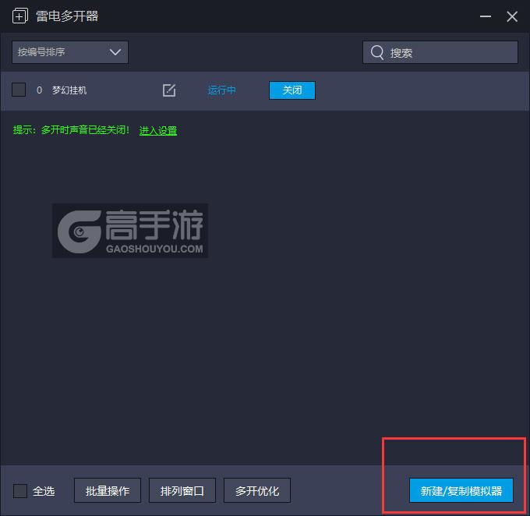Image resolution: width=530 pixels, height=516 pixels.
Task: Open the 进入设置 settings link
Action: 158,130
